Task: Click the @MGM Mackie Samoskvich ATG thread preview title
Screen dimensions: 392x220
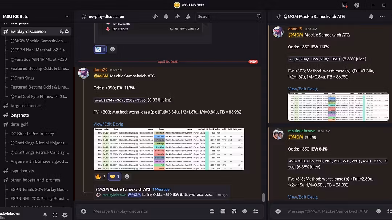Action: click(123, 189)
